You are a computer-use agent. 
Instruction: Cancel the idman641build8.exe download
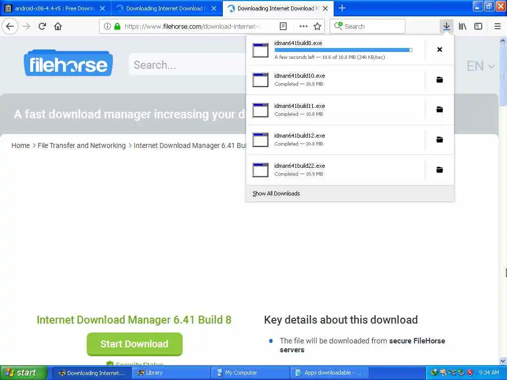tap(440, 49)
